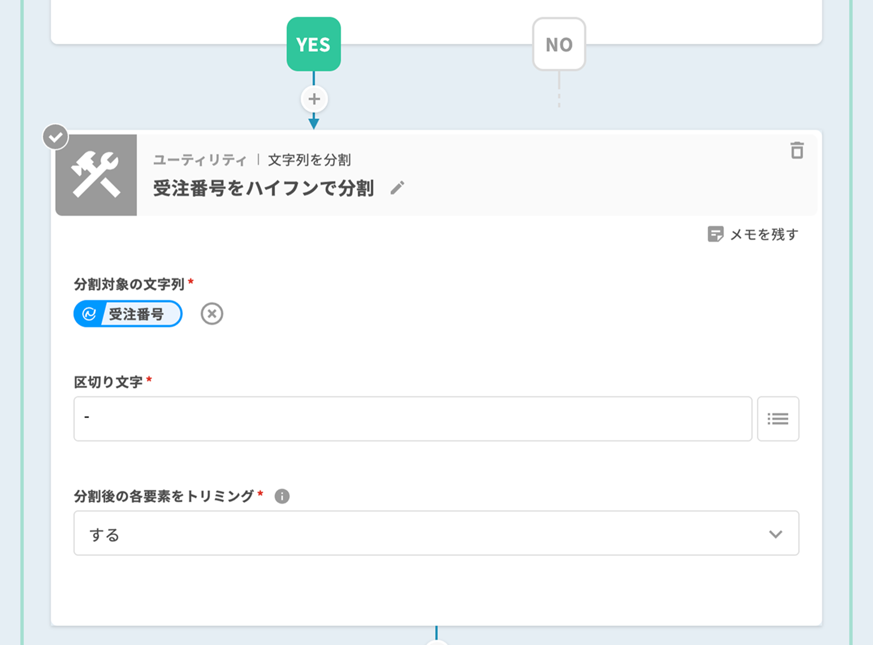Click the 文字列を分割 action label

[x=309, y=160]
